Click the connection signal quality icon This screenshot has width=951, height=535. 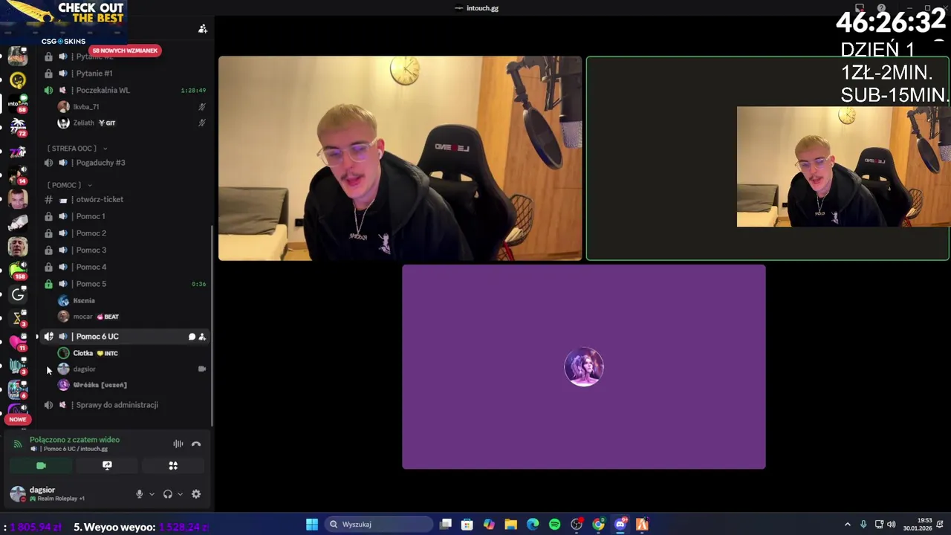[18, 444]
